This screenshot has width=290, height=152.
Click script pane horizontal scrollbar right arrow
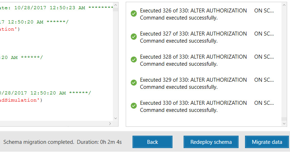click(x=110, y=123)
